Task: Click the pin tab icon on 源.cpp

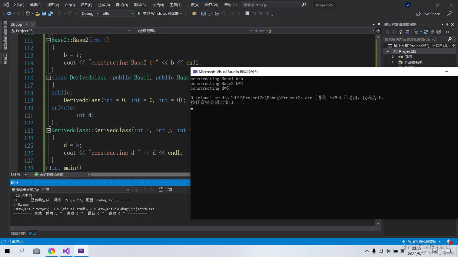Action: (x=27, y=24)
